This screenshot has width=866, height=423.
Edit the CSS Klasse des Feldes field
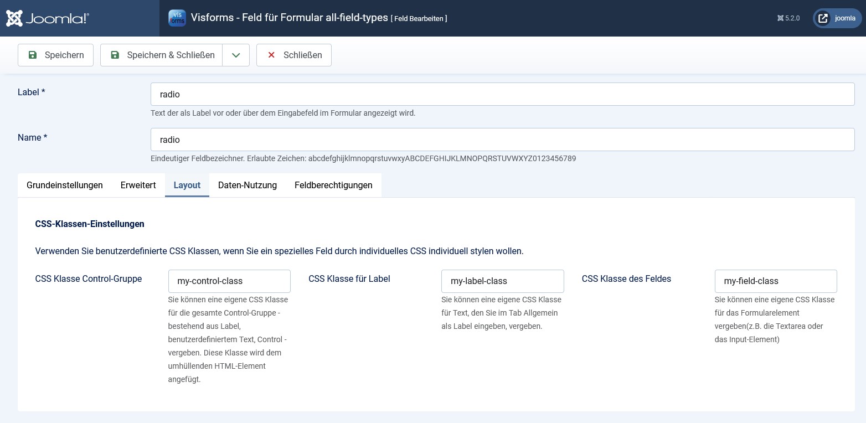(776, 281)
